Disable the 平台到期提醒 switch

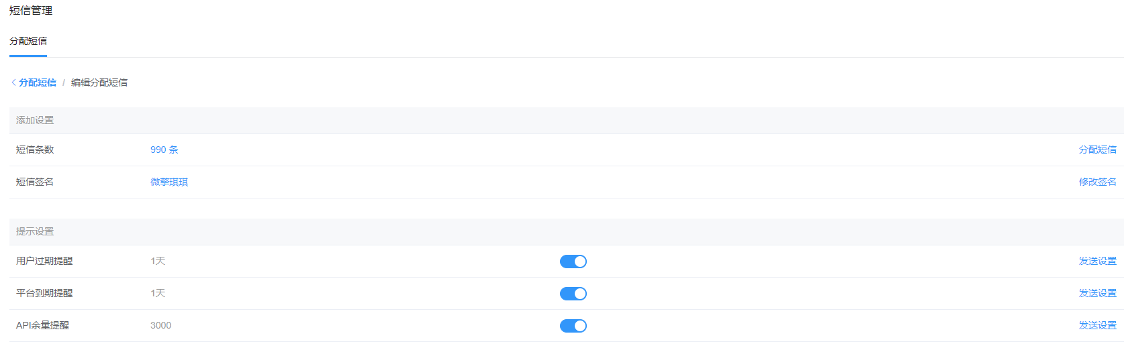pos(573,294)
